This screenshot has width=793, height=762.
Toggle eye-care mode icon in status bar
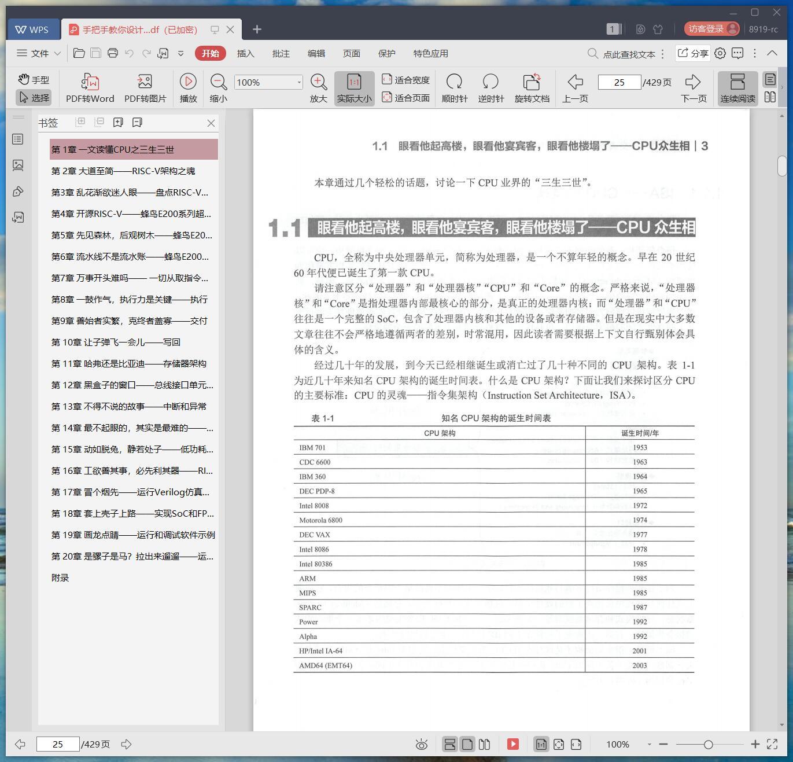pyautogui.click(x=422, y=744)
